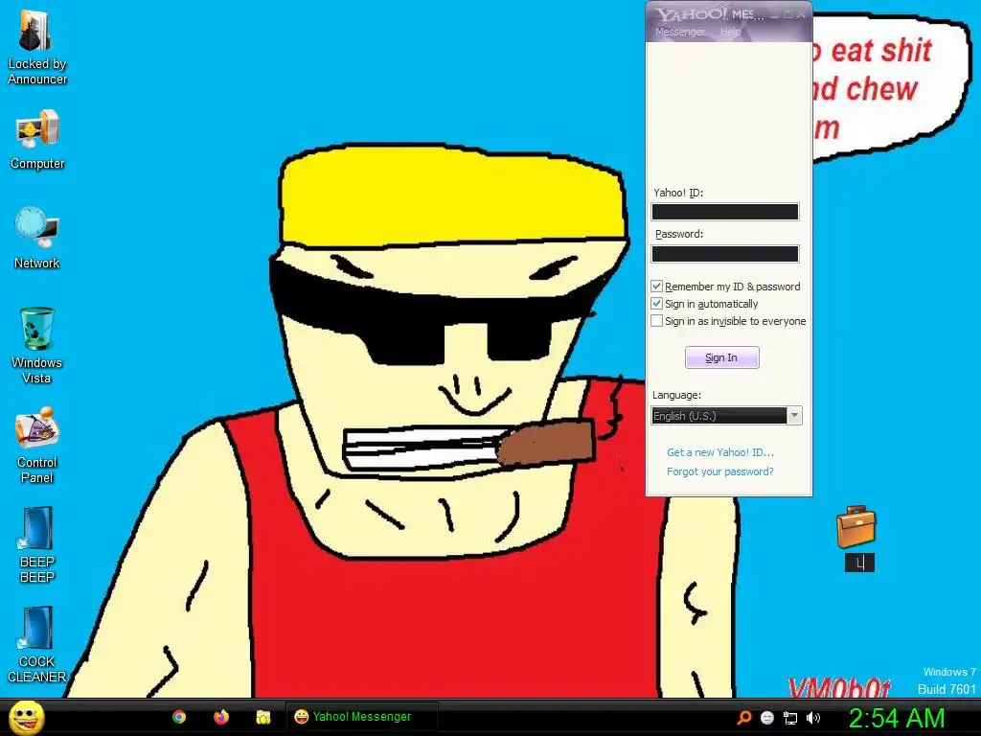The image size is (981, 736).
Task: Select the Network desktop icon
Action: coord(37,239)
